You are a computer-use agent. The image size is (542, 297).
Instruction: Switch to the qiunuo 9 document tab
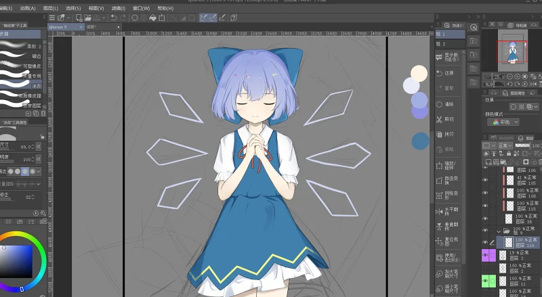(x=66, y=26)
